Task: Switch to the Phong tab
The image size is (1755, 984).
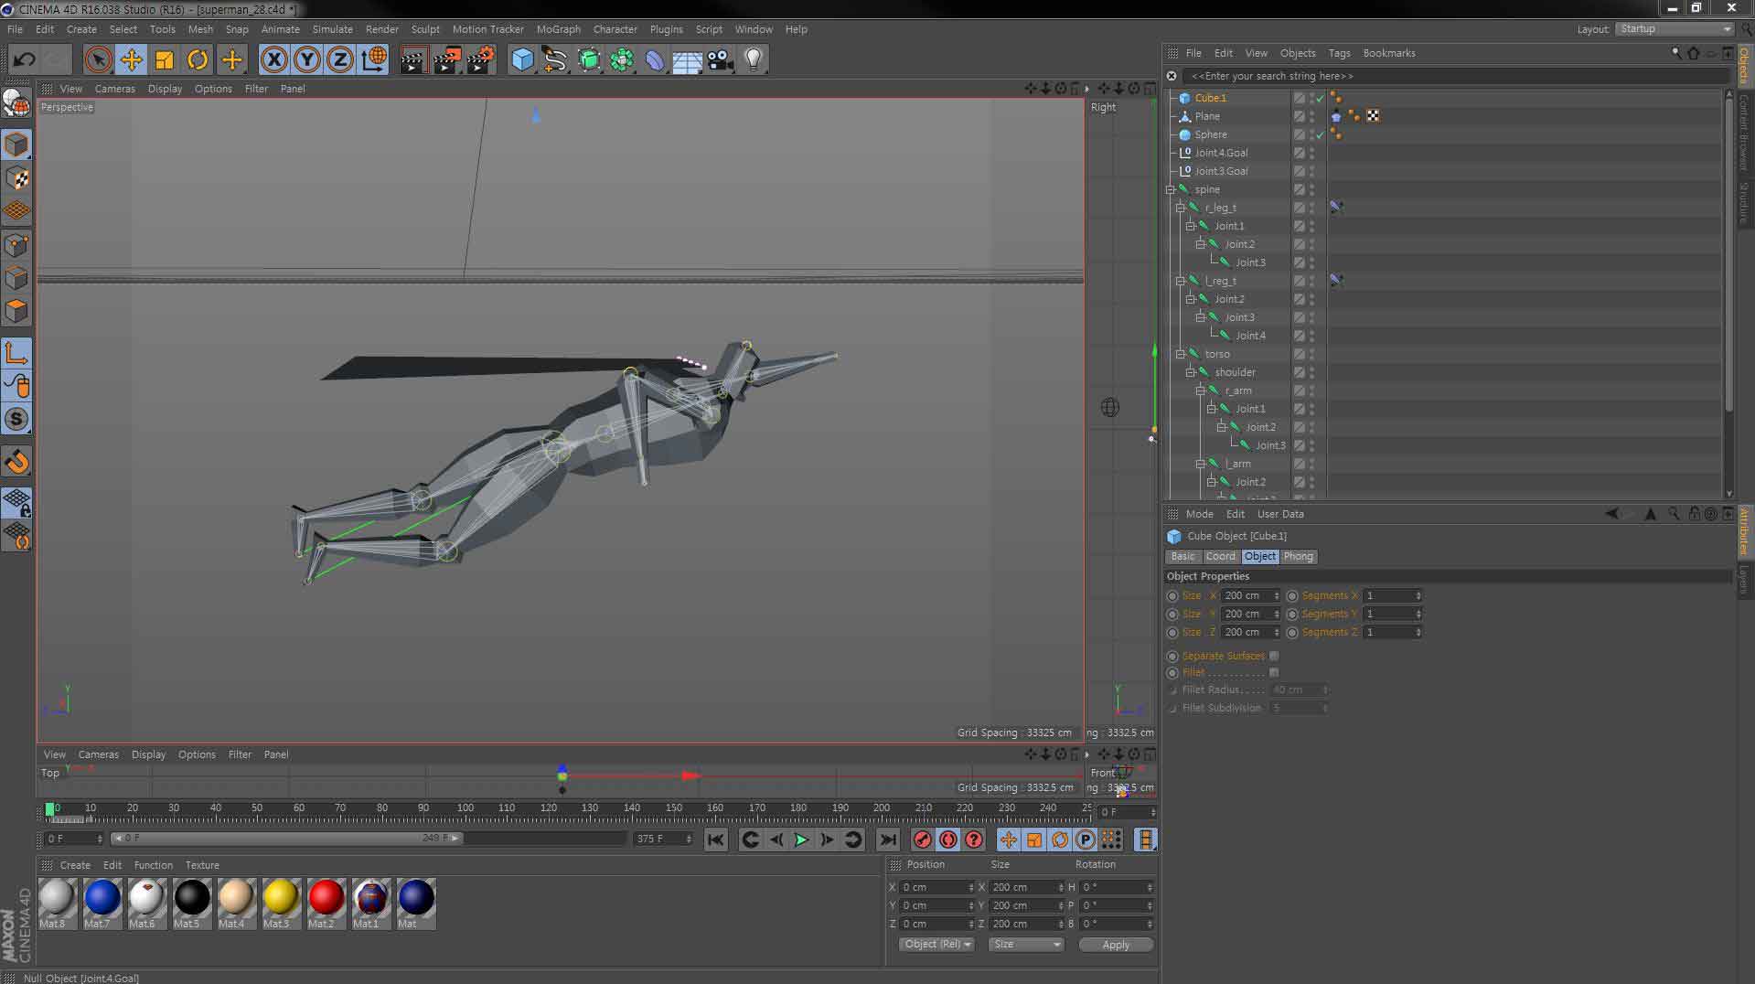Action: [1298, 556]
